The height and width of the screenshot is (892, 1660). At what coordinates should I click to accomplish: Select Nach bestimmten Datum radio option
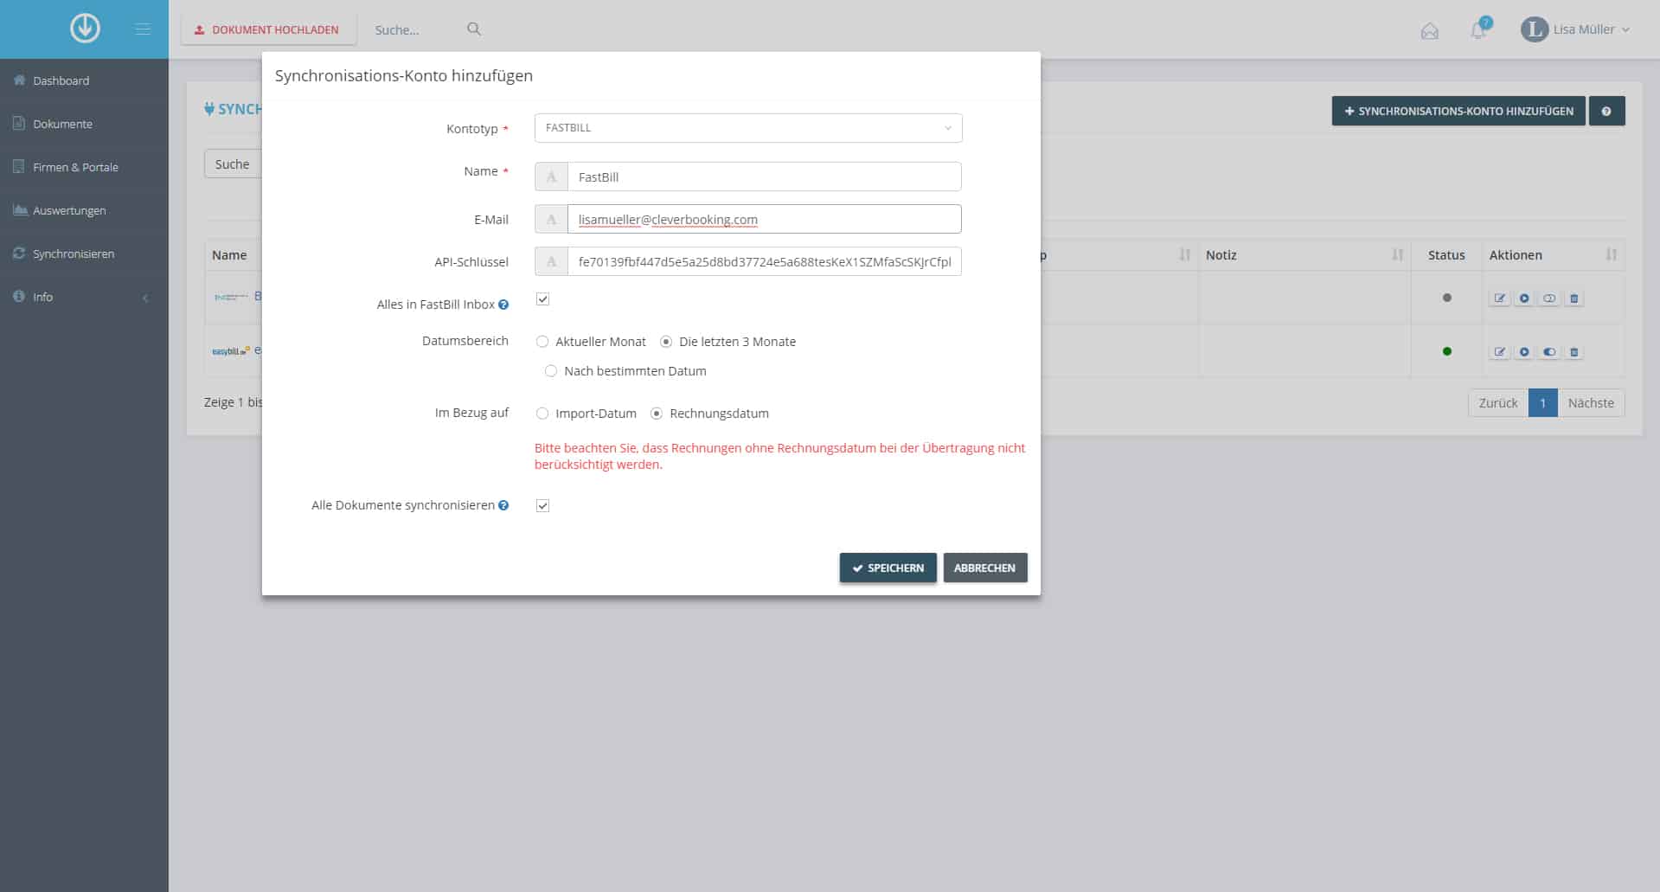pyautogui.click(x=551, y=371)
